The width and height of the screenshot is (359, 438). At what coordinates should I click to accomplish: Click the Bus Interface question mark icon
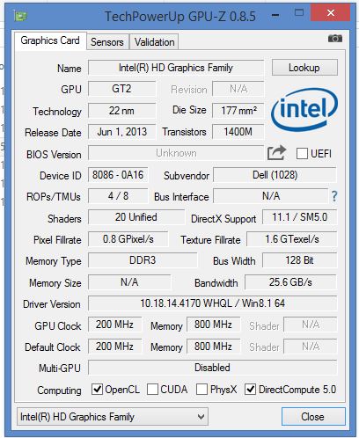pyautogui.click(x=334, y=196)
